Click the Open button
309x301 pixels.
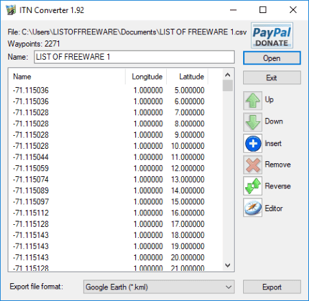(272, 58)
